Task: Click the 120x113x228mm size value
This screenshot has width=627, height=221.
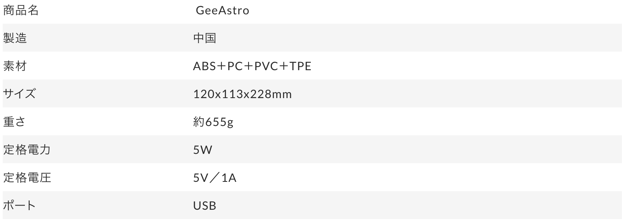Action: (x=242, y=94)
